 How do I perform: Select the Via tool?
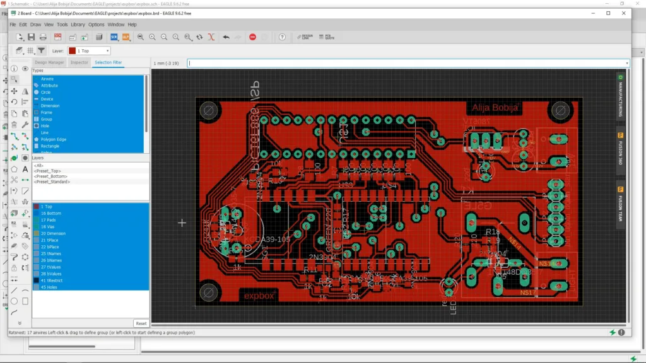coord(14,158)
